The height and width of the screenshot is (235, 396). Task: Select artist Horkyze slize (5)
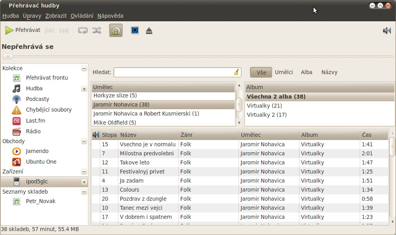coord(163,95)
